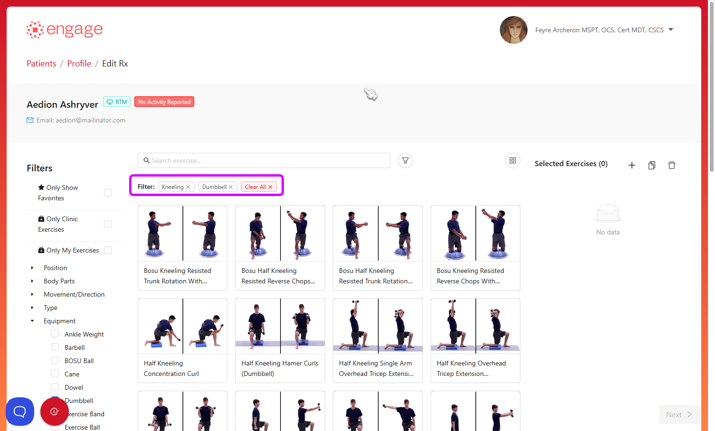Screen dimensions: 715x431
Task: Add selected exercises with the plus icon
Action: pyautogui.click(x=632, y=165)
